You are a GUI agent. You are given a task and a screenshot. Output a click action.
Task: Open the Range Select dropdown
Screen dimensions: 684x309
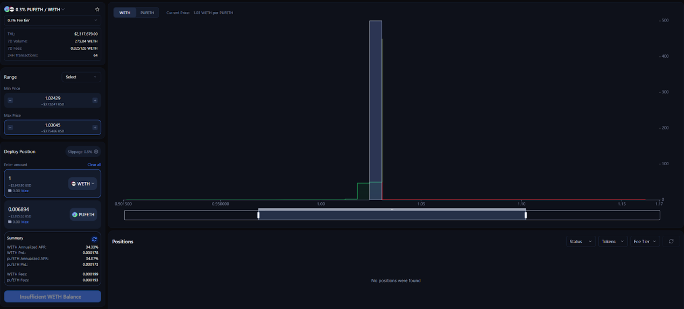81,77
